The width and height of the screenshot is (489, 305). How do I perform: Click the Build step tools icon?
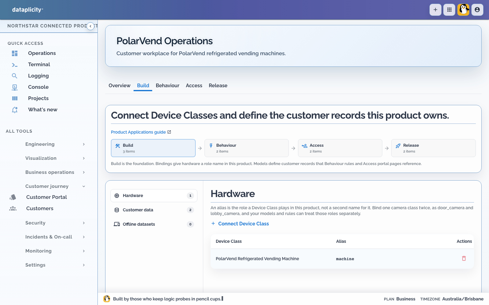[118, 146]
